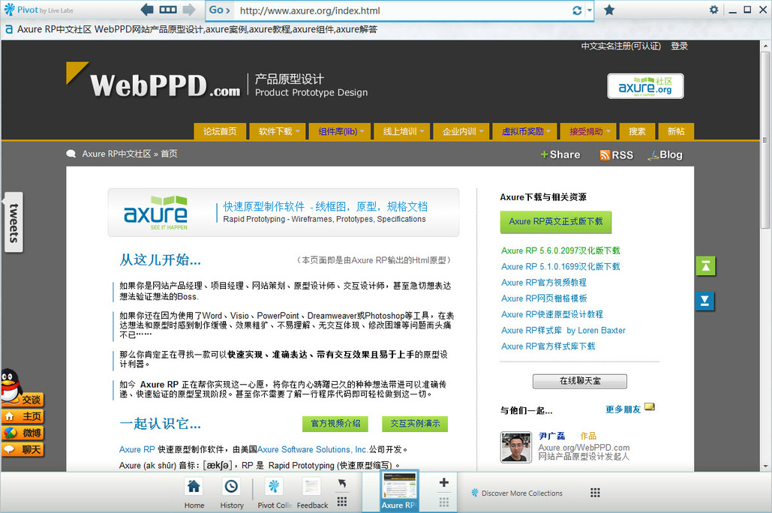Add this page to favorites with the star
772x513 pixels.
[x=609, y=10]
